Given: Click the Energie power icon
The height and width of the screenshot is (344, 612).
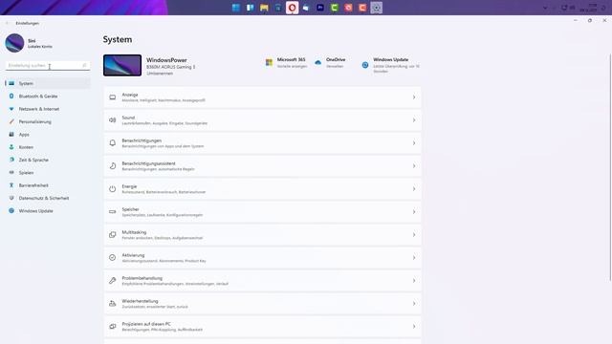Looking at the screenshot, I should pyautogui.click(x=113, y=189).
